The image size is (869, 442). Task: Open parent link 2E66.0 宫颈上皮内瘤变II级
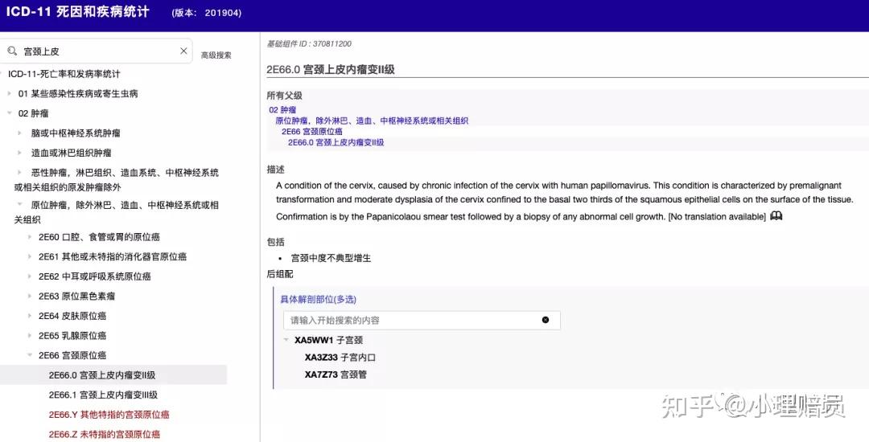[336, 142]
